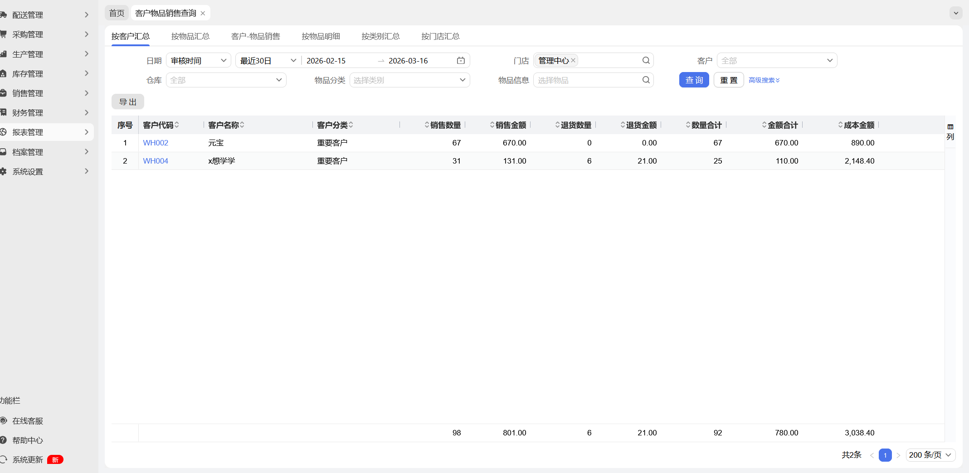Switch to the 按物品汇总 tab
The image size is (969, 473).
190,36
